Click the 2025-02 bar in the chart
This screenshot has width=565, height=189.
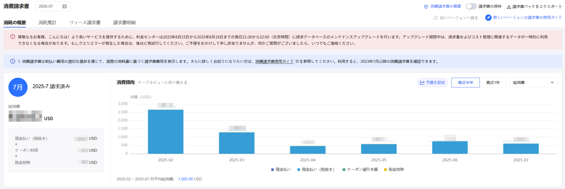pos(166,132)
